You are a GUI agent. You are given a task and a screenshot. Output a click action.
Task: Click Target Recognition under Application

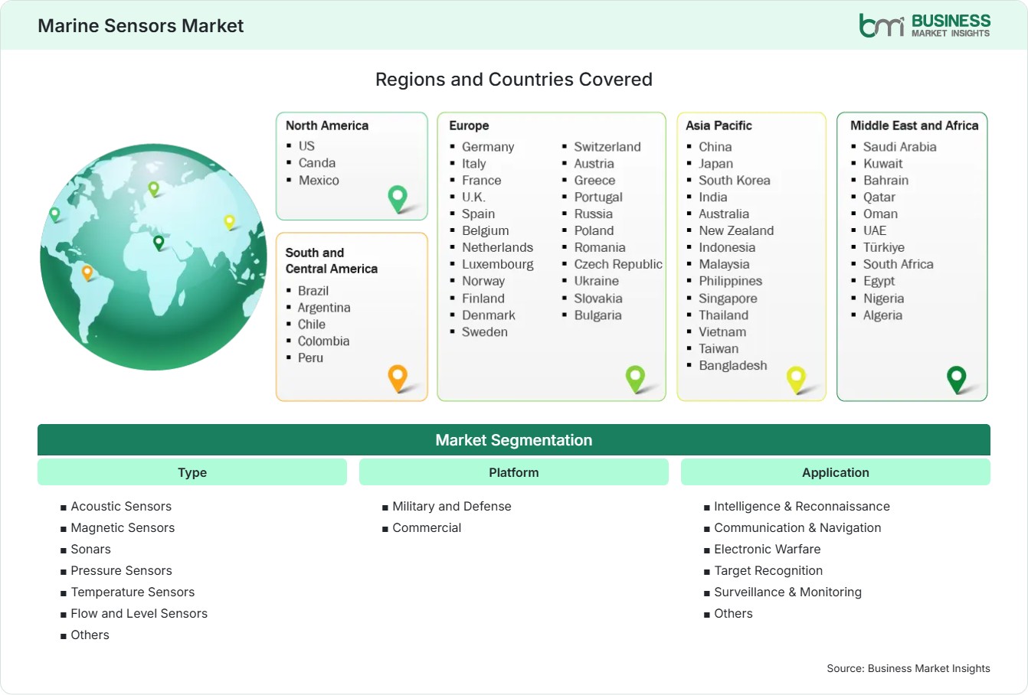768,571
